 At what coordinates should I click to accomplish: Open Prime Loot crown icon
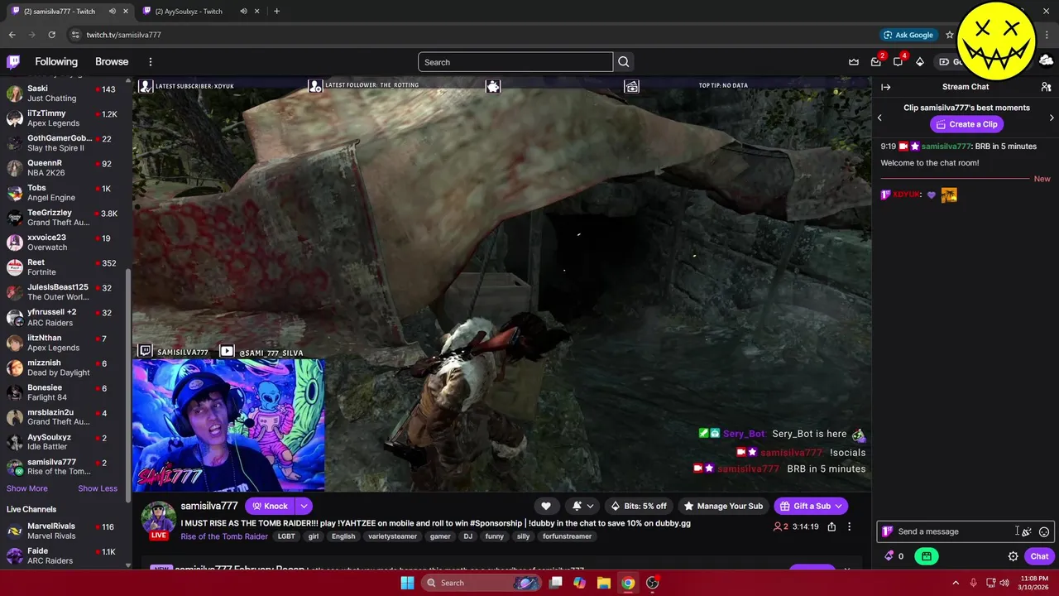tap(854, 62)
